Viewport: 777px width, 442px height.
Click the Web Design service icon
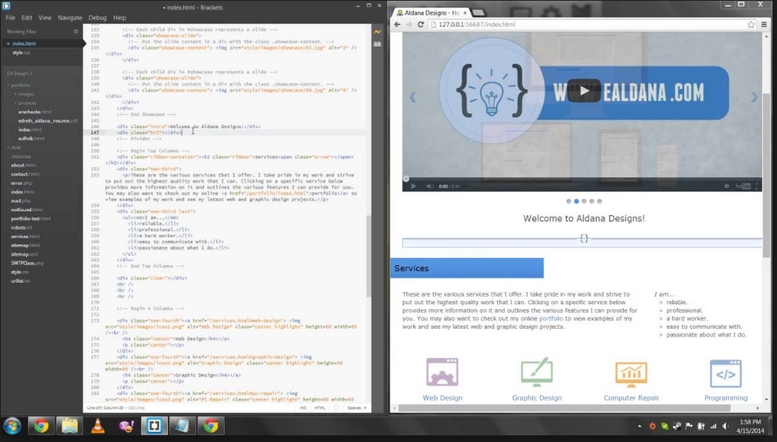[x=442, y=371]
